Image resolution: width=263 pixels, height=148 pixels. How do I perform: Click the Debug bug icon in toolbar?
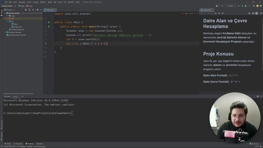[242, 6]
